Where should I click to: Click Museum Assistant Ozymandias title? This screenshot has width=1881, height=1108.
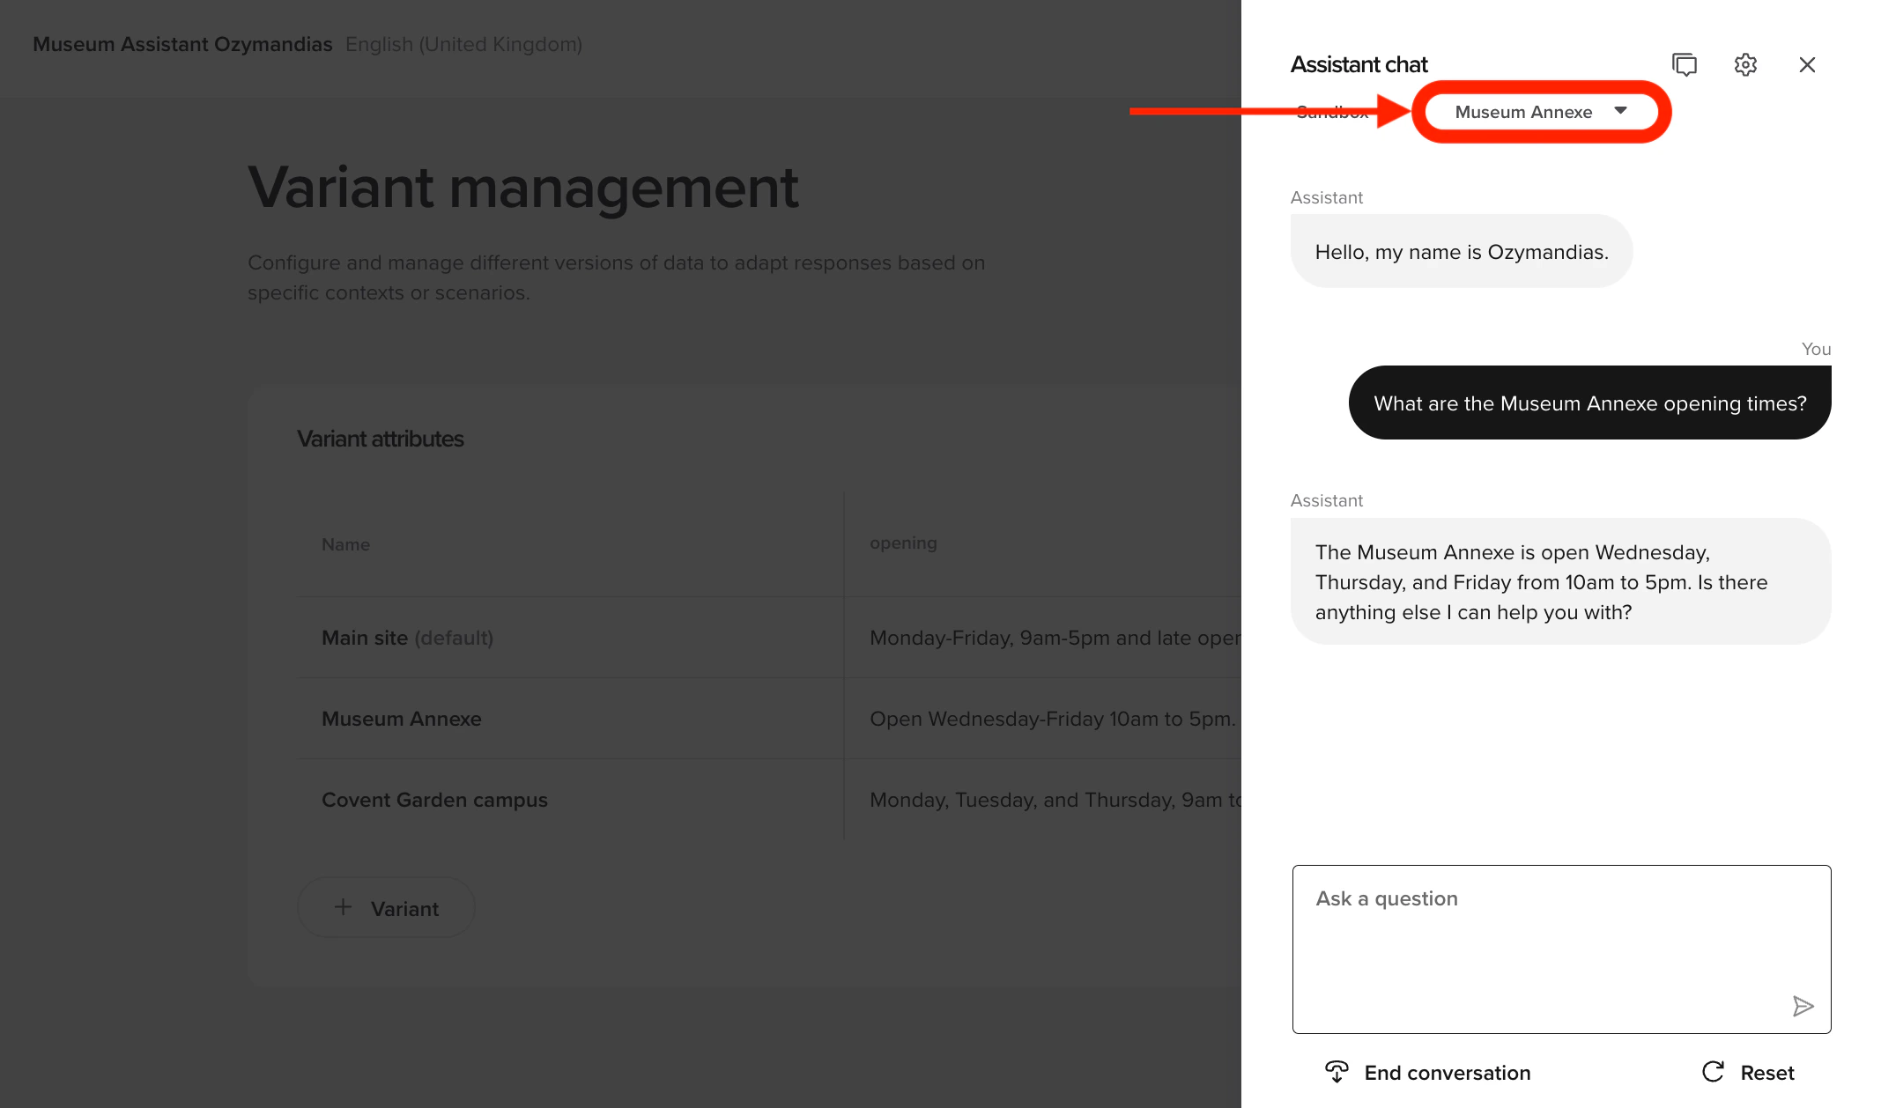pyautogui.click(x=182, y=44)
